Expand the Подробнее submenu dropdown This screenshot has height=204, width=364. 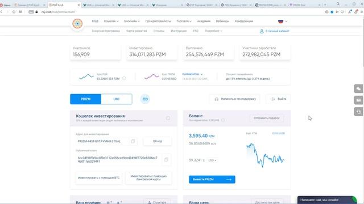click(x=213, y=31)
